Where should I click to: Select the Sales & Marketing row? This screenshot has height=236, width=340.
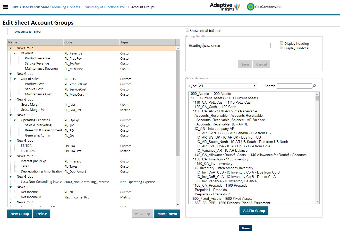92,125
